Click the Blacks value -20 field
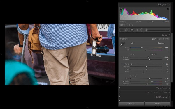The width and height of the screenshot is (175, 109). (x=167, y=72)
